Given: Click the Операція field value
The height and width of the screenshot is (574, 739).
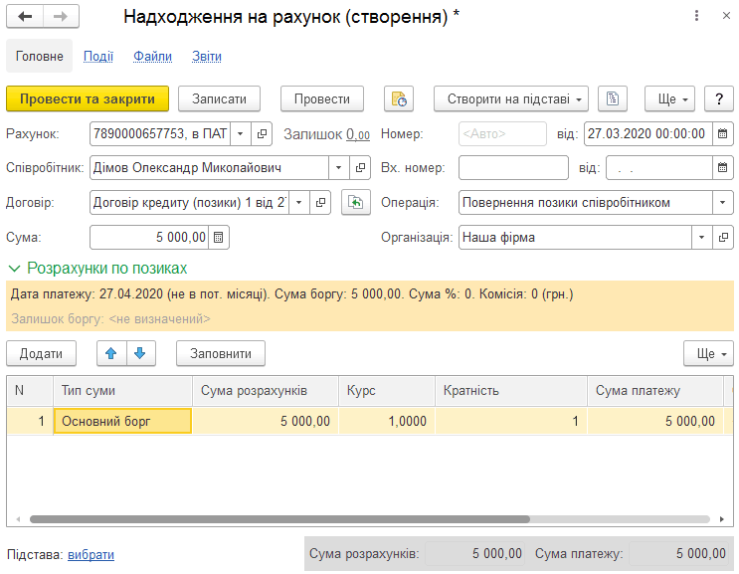Looking at the screenshot, I should point(586,203).
